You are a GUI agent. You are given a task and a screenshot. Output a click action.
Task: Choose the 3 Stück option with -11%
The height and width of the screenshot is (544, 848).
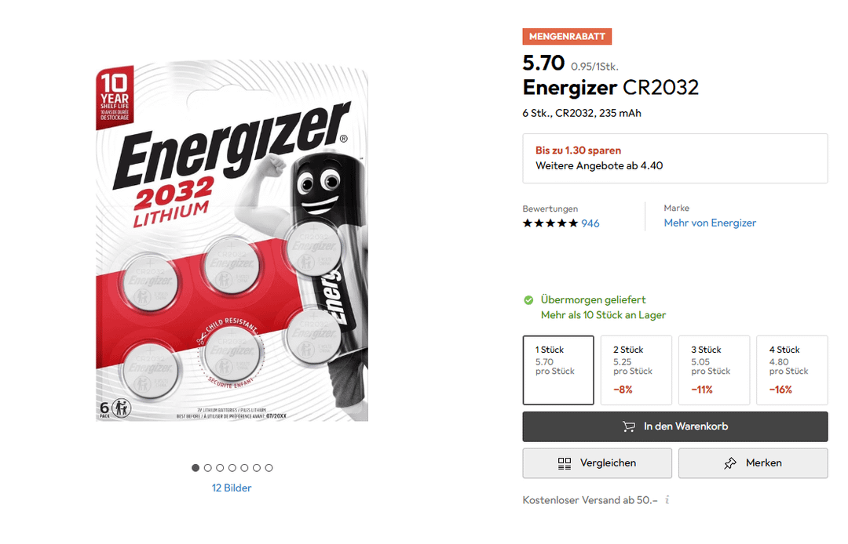click(714, 370)
